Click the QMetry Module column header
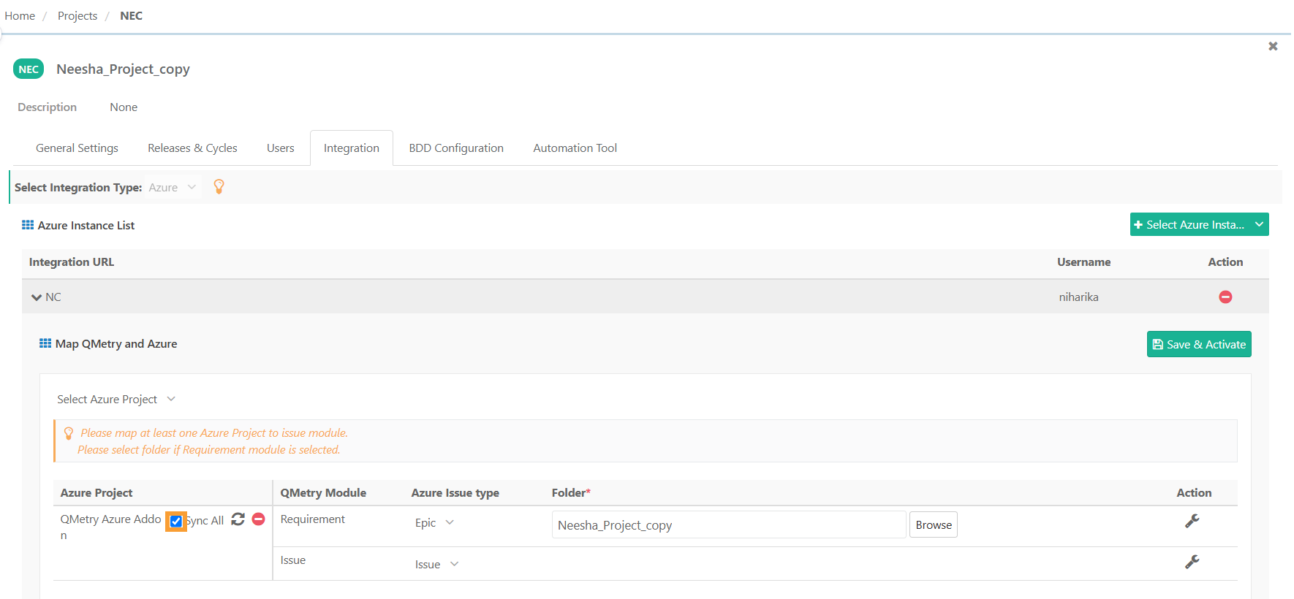The width and height of the screenshot is (1294, 599). tap(323, 493)
